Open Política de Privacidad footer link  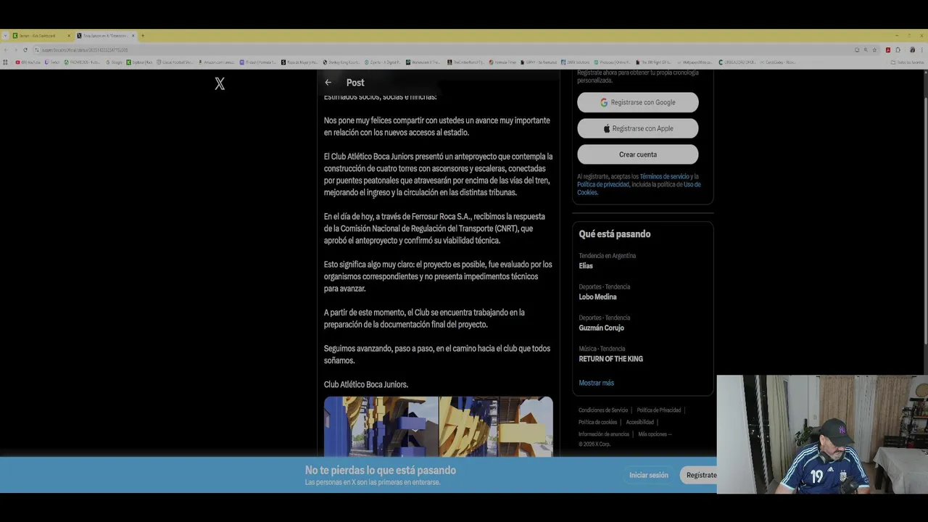click(x=658, y=410)
